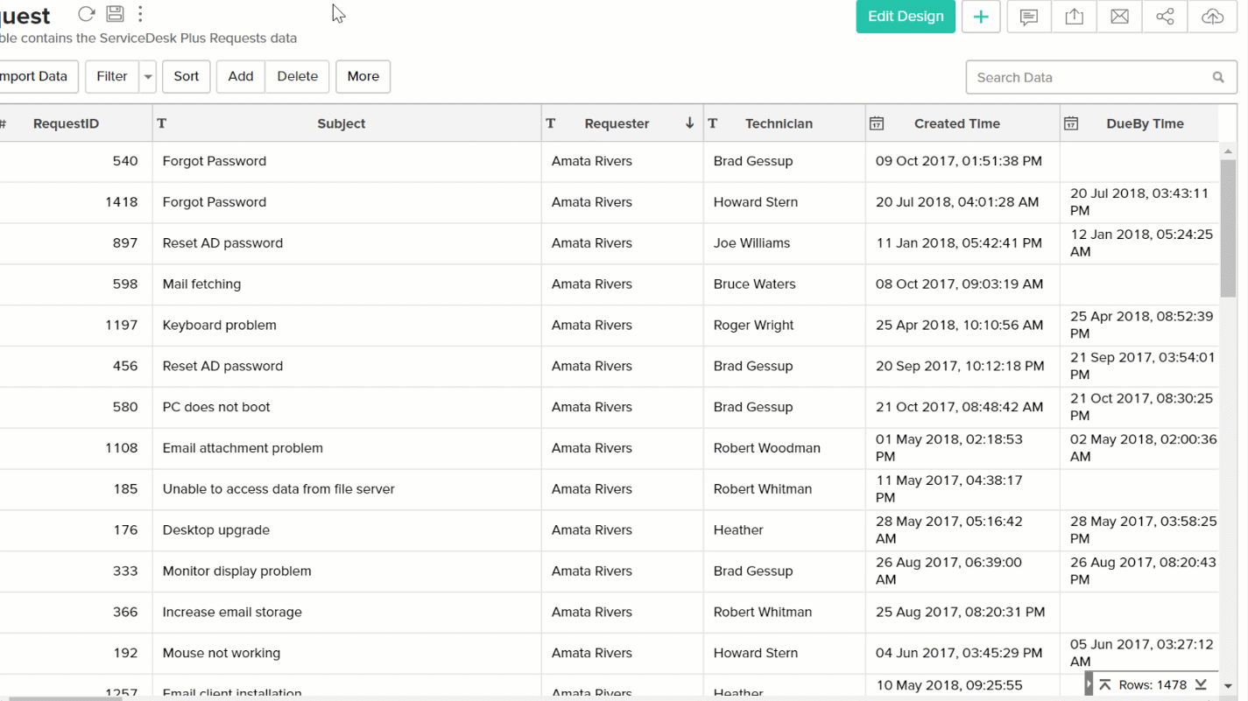Click the cloud publish icon

pos(1212,17)
